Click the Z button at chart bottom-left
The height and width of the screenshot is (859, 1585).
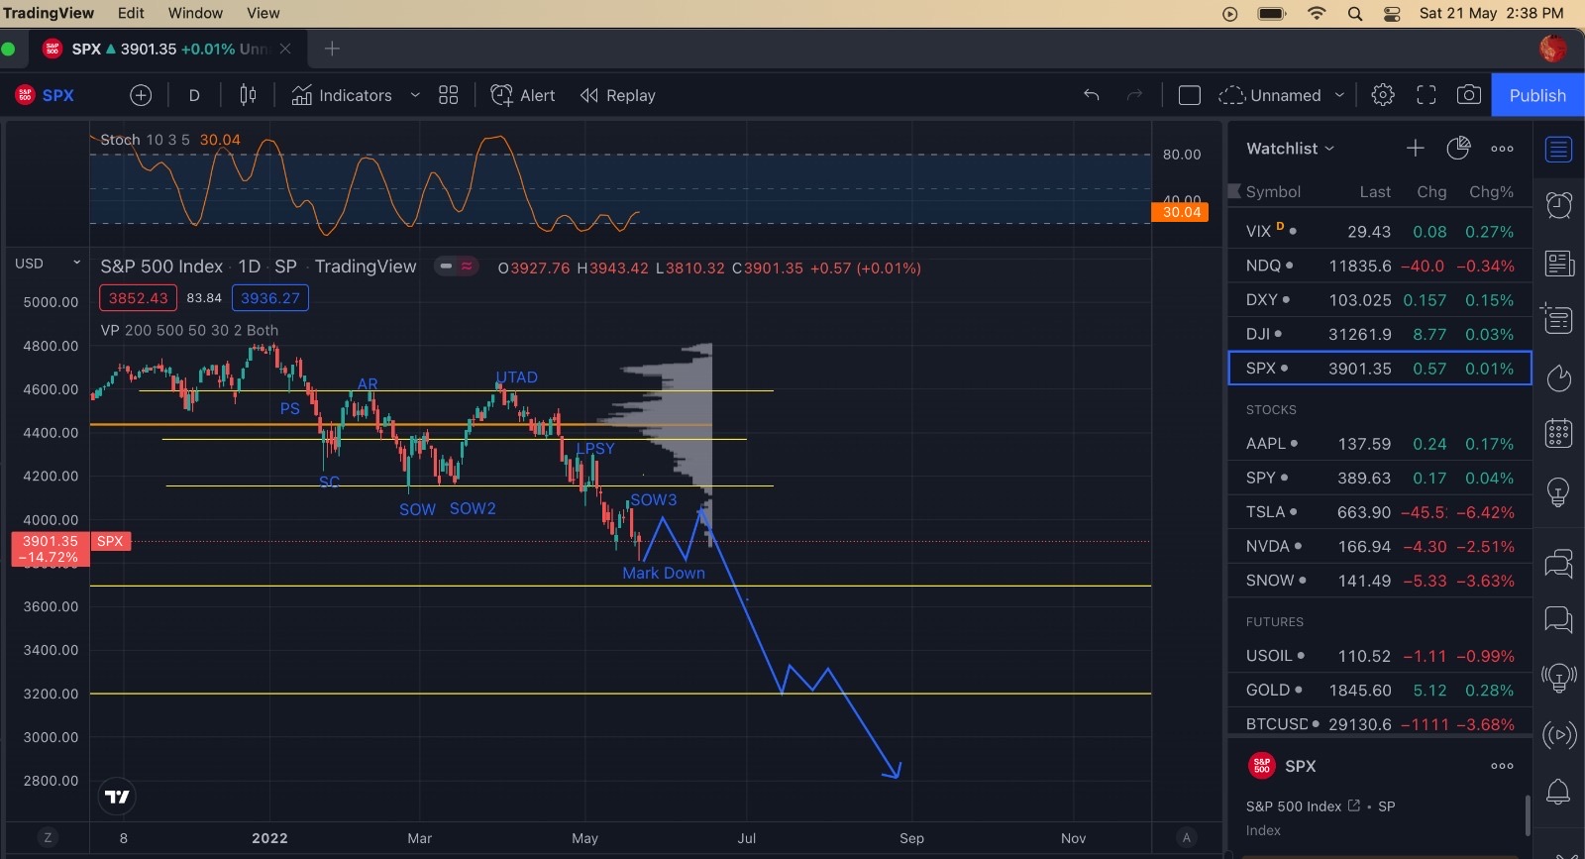coord(48,838)
